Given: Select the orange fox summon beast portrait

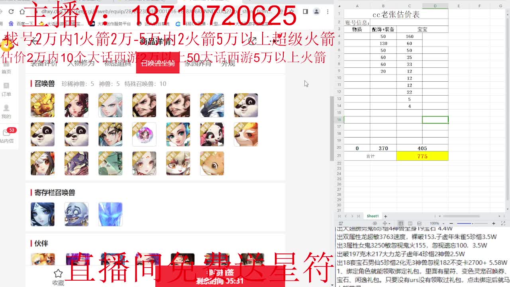Looking at the screenshot, I should (246, 134).
